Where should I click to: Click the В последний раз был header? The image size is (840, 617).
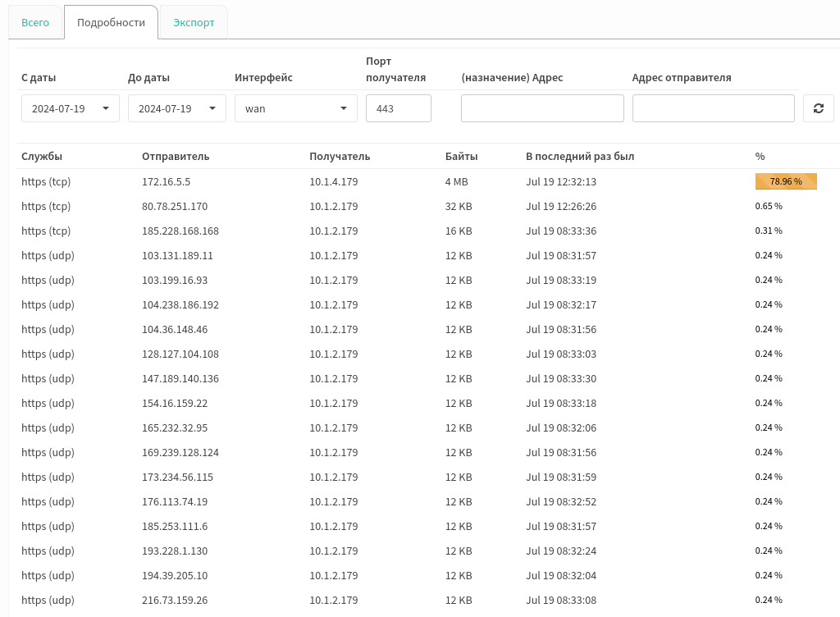click(580, 157)
